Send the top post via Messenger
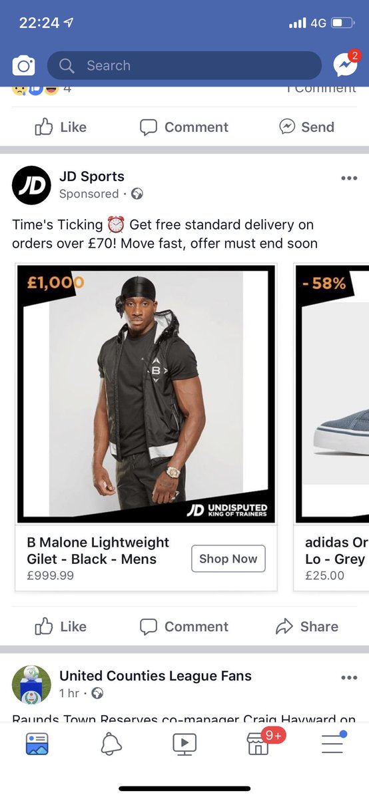 point(307,127)
